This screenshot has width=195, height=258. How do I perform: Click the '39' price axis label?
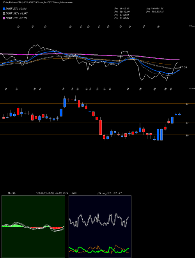[x=187, y=135]
